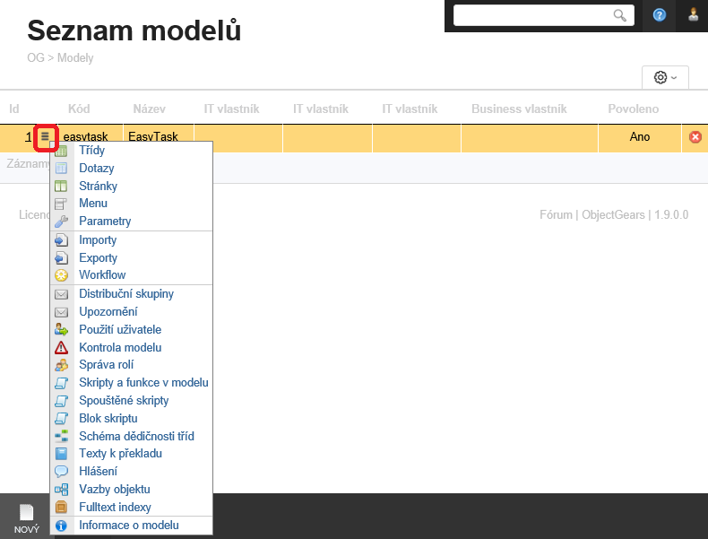Click the Třídy table icon
Image resolution: width=708 pixels, height=539 pixels.
click(x=61, y=151)
